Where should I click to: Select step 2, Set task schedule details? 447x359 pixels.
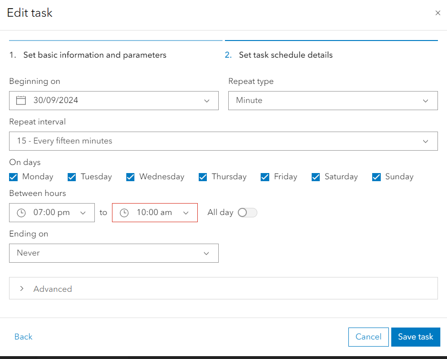tap(285, 55)
